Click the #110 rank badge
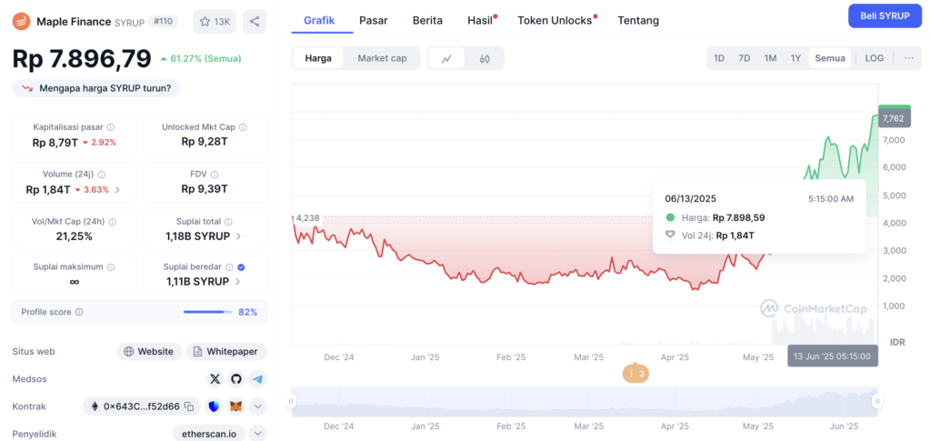 click(x=163, y=21)
